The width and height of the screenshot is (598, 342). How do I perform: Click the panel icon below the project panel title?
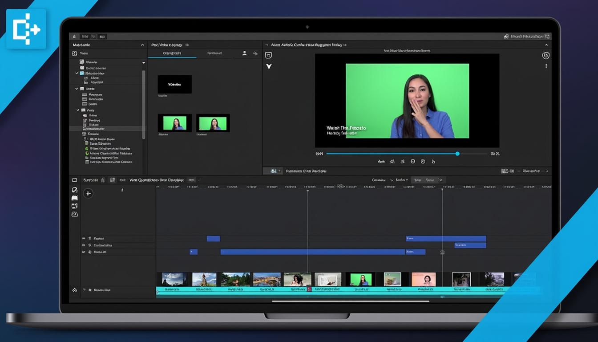pyautogui.click(x=74, y=53)
